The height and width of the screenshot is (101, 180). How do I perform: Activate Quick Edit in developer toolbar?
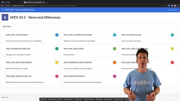119,99
